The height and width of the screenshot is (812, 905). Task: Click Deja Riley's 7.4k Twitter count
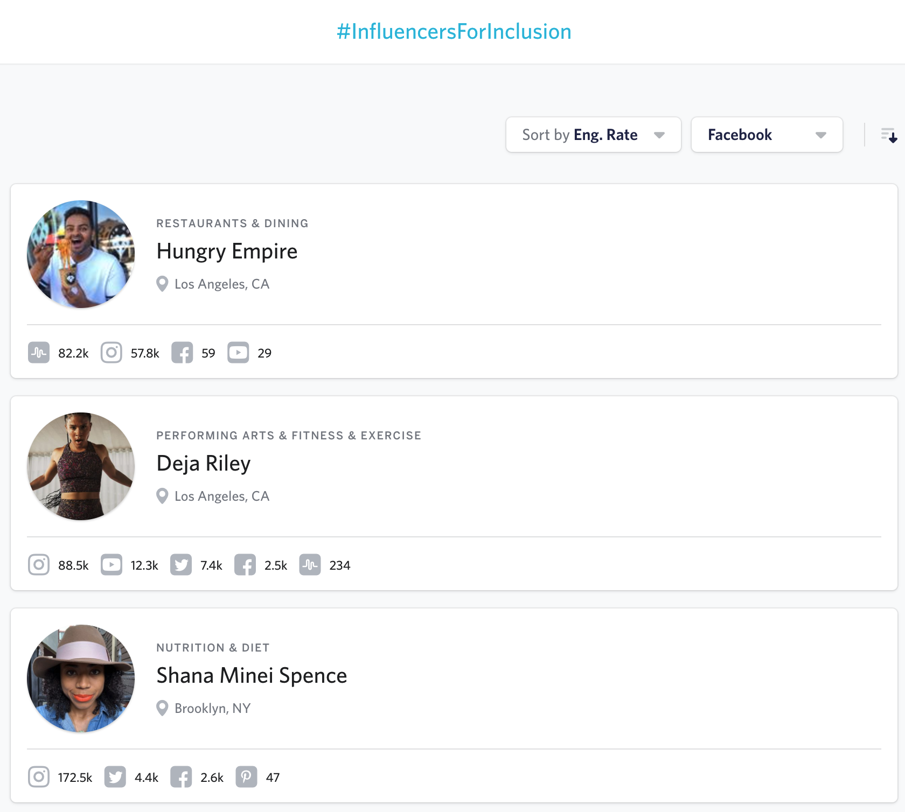coord(211,565)
